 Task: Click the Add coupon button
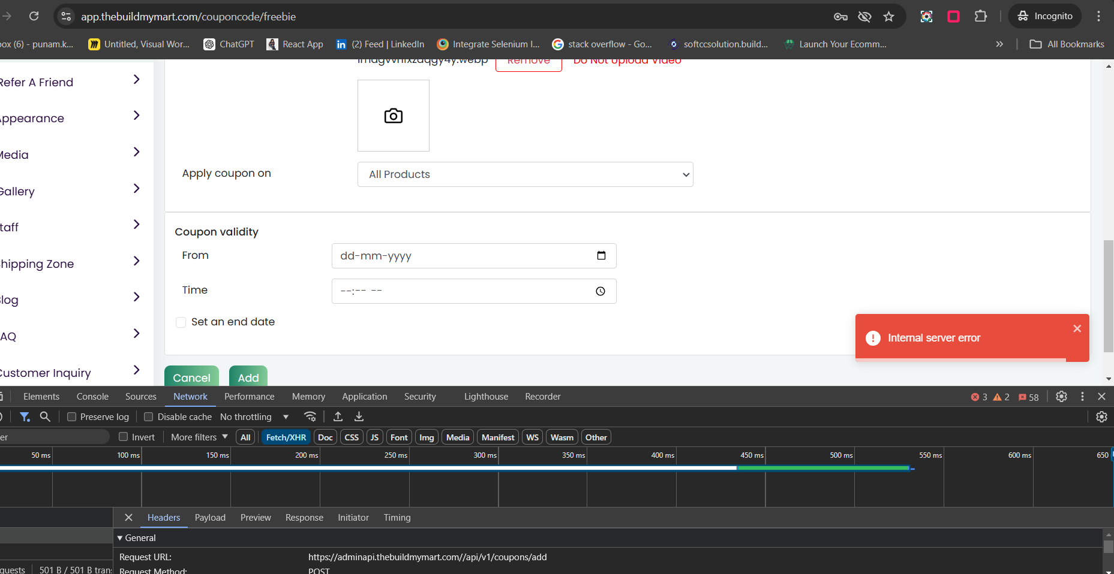(x=248, y=377)
